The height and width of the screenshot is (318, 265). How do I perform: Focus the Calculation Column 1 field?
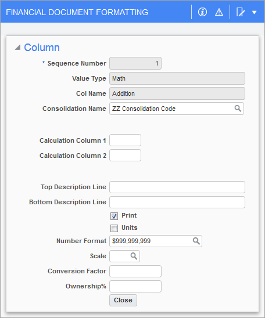click(125, 140)
